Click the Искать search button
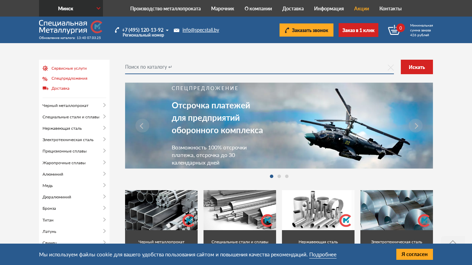 (417, 67)
